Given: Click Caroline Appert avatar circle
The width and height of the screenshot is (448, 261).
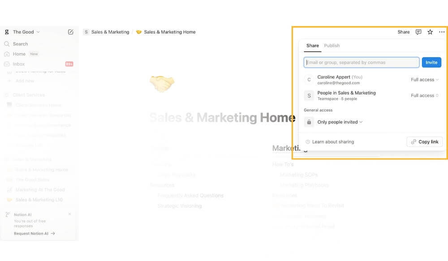Looking at the screenshot, I should point(309,80).
